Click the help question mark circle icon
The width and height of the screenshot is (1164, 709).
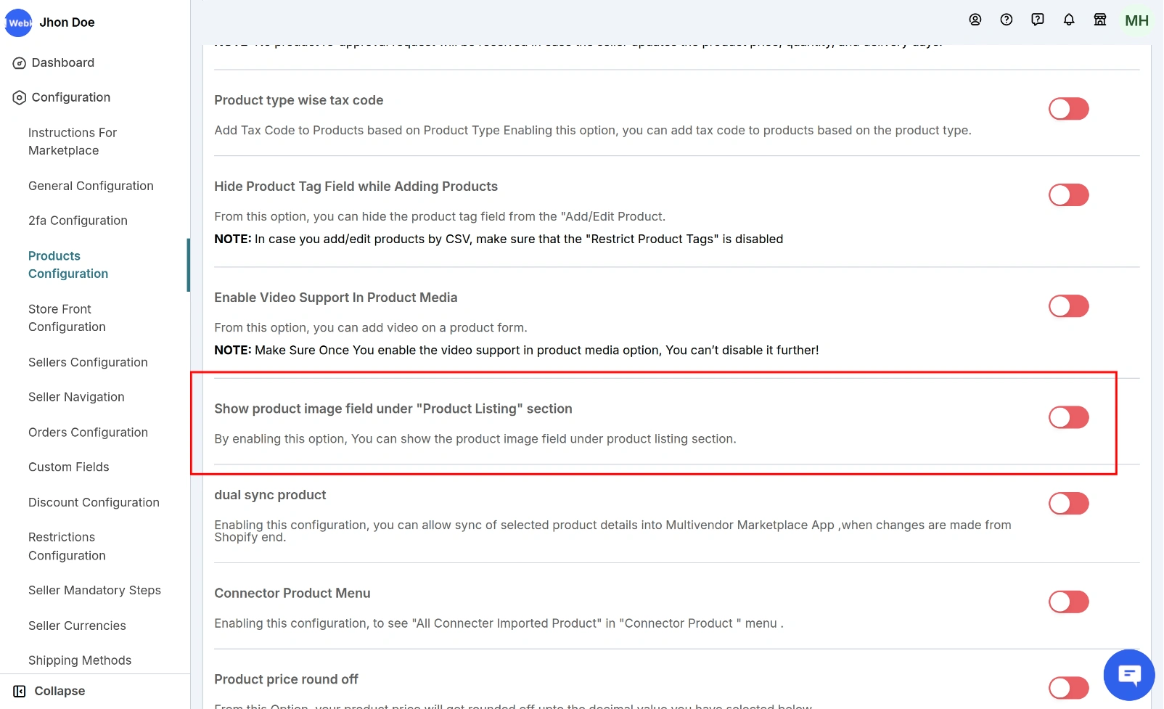click(1007, 20)
